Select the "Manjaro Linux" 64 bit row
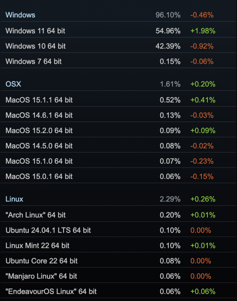Viewport: 237px width, 301px height. [41, 276]
